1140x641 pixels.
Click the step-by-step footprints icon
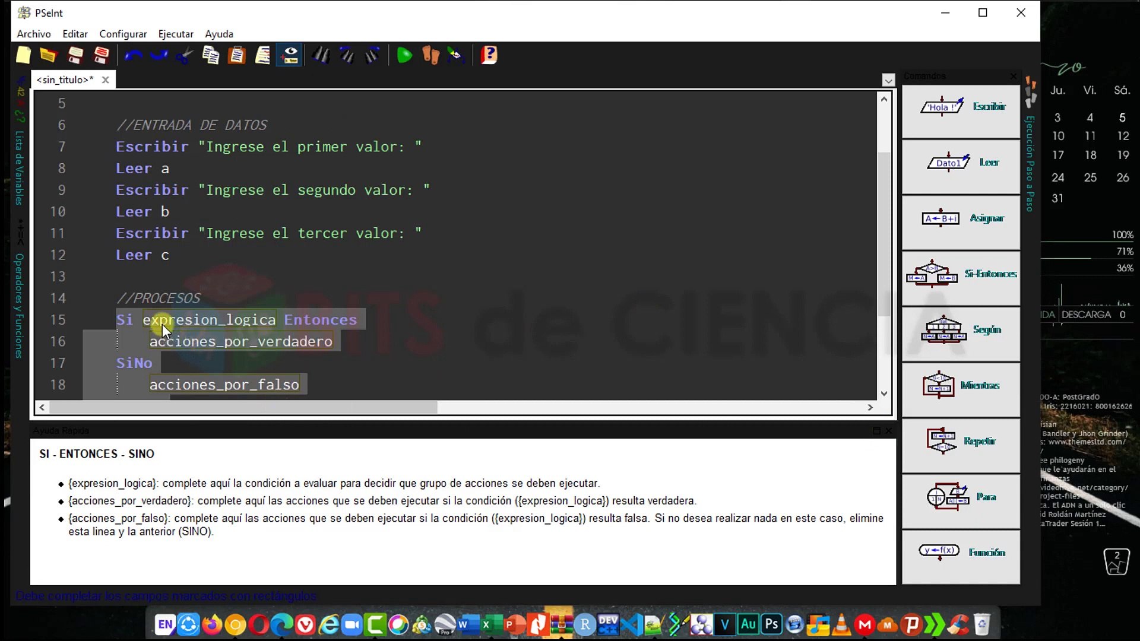(x=430, y=56)
